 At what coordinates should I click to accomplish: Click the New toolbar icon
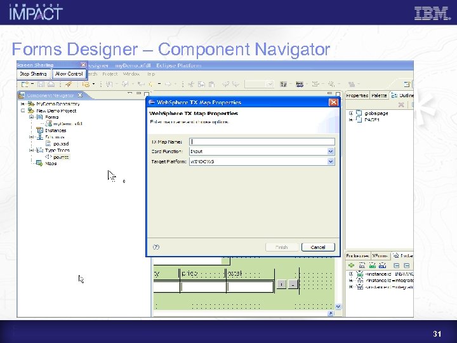(25, 84)
